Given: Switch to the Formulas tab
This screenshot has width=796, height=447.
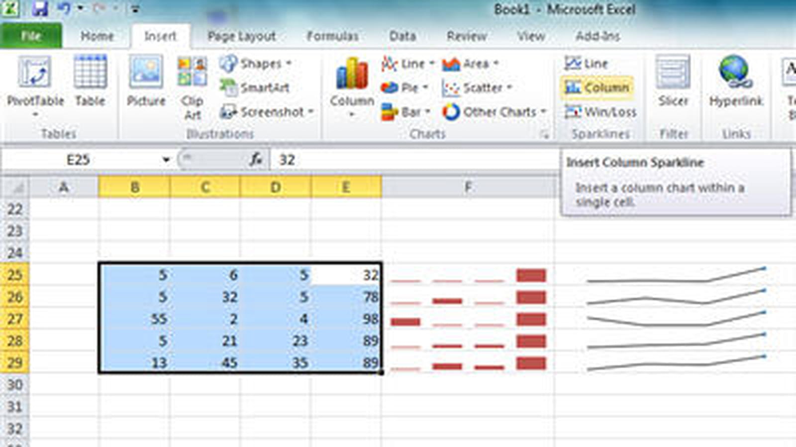Looking at the screenshot, I should (332, 36).
